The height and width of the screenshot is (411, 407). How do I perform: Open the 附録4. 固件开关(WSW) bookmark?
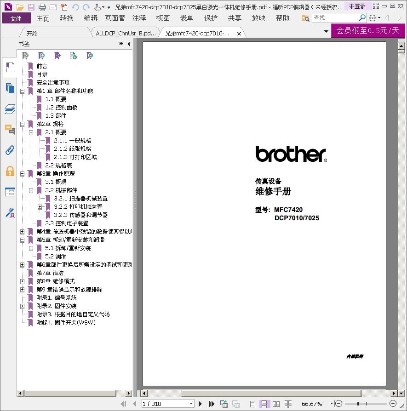point(66,323)
